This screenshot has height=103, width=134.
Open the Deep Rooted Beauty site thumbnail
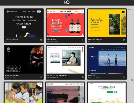pyautogui.click(x=66, y=23)
